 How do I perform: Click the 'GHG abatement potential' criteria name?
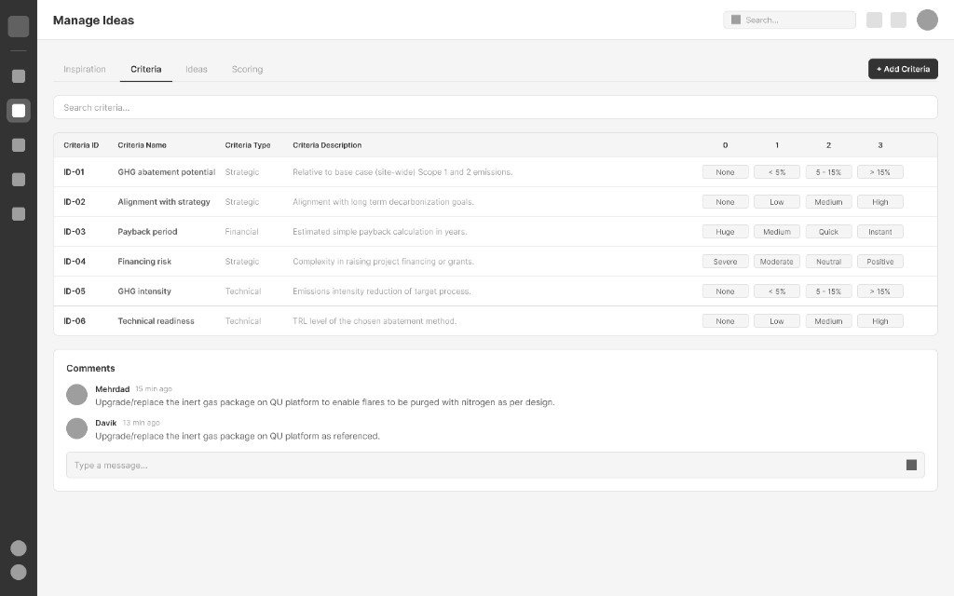click(166, 172)
